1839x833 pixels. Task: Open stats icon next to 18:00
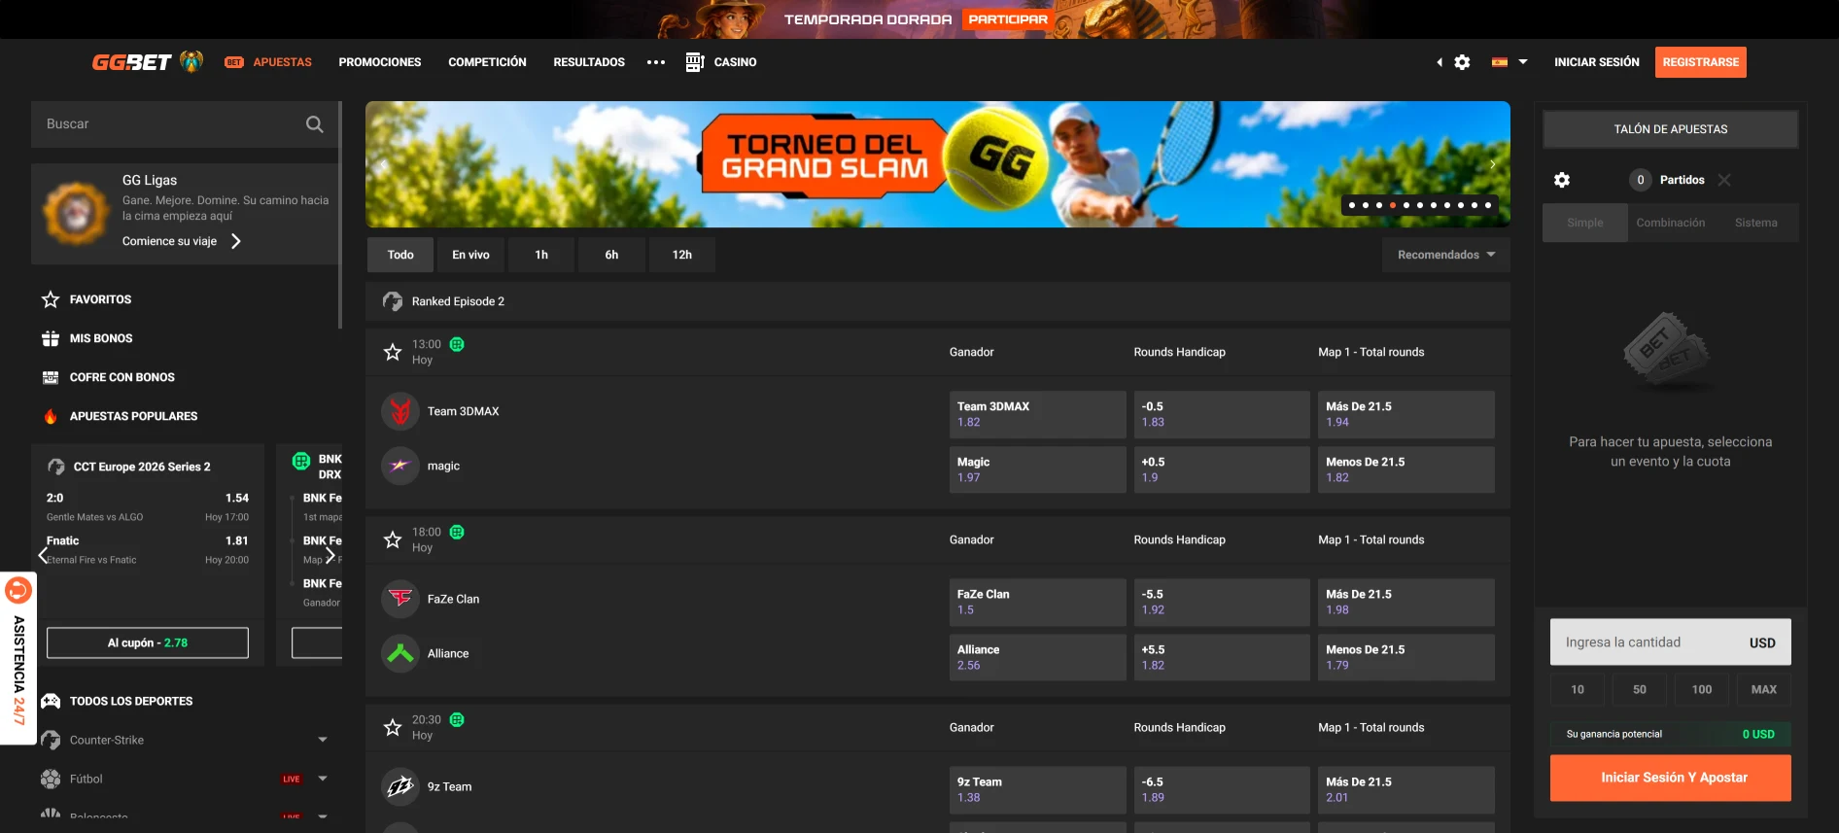coord(457,532)
